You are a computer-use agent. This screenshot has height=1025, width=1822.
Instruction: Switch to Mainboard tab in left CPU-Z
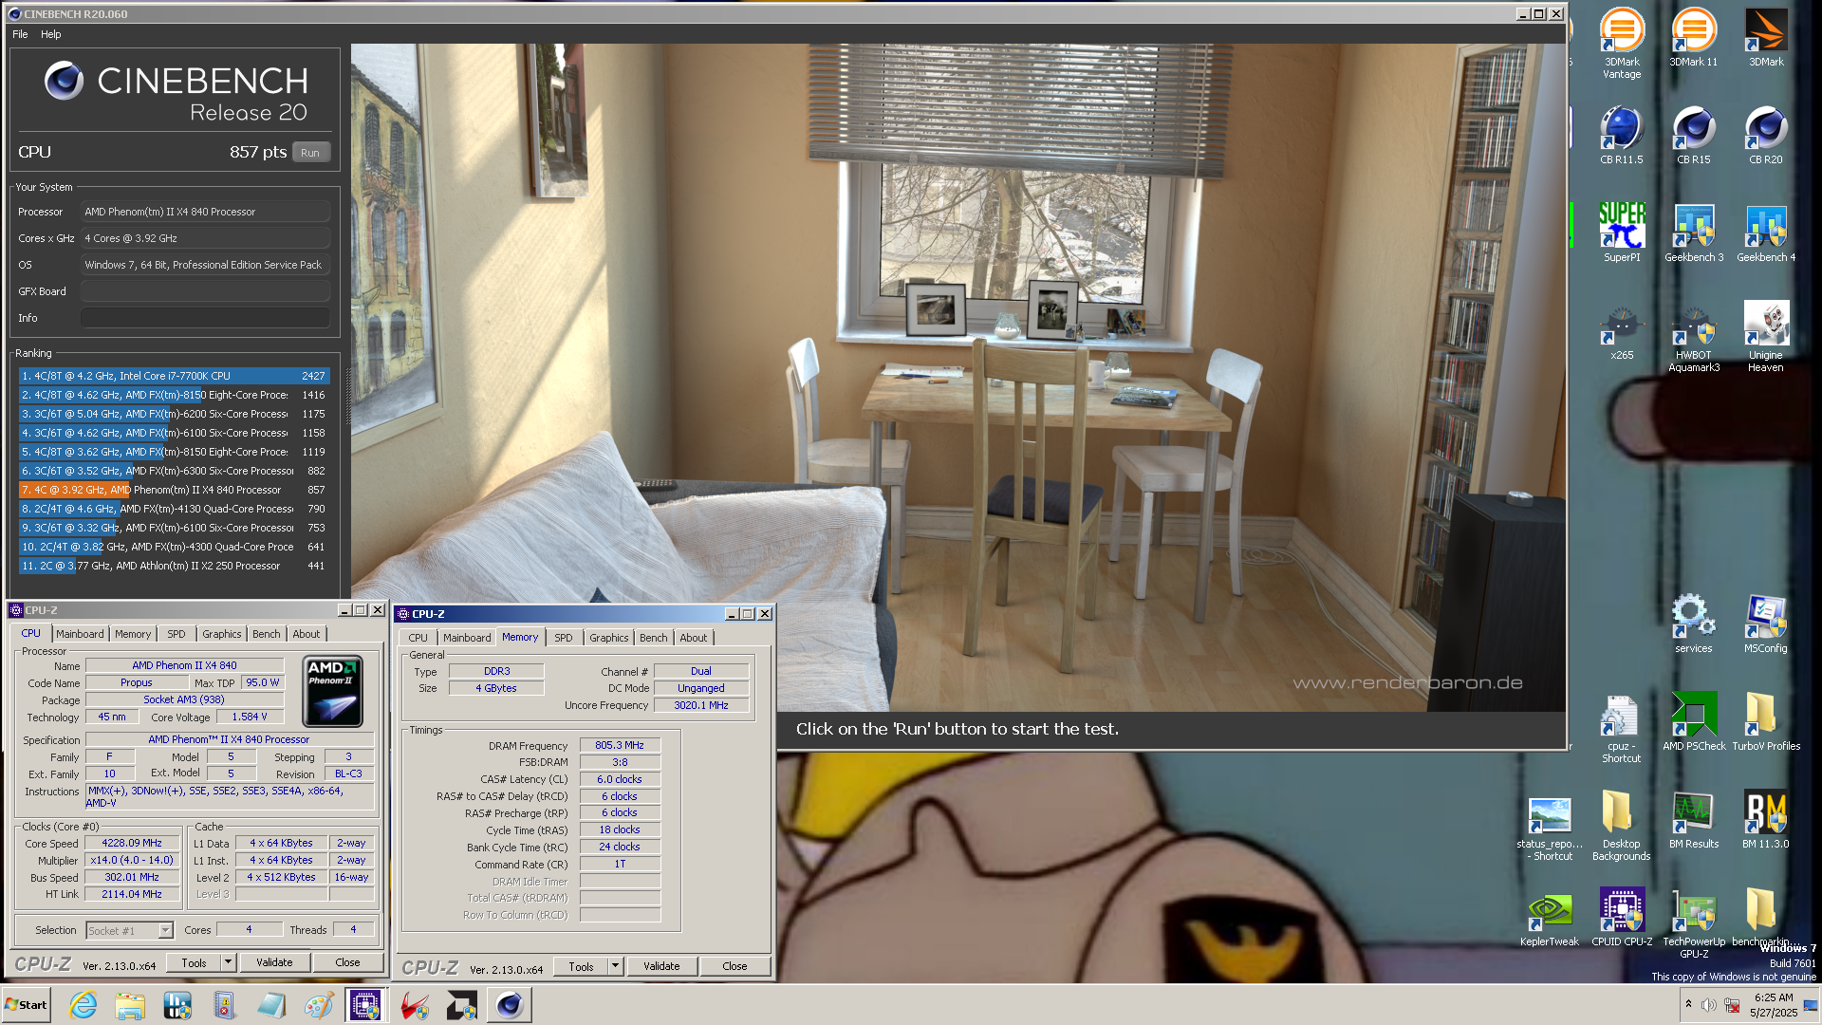[80, 634]
